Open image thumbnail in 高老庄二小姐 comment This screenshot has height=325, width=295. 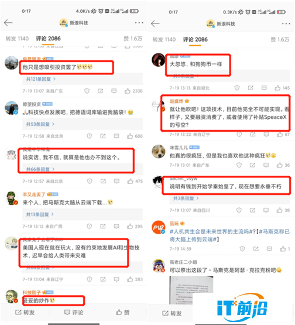(x=191, y=290)
